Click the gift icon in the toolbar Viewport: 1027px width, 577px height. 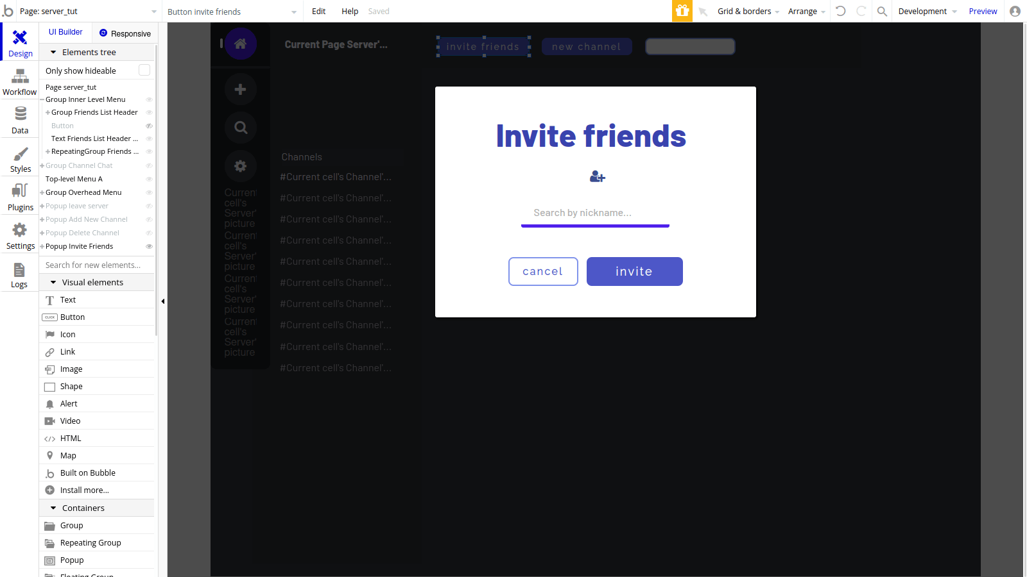tap(682, 11)
